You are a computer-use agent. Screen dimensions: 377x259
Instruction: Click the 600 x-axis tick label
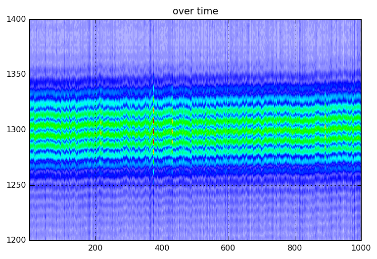229,249
